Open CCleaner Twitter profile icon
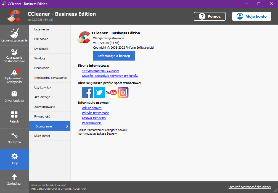This screenshot has height=193, width=278. (99, 92)
